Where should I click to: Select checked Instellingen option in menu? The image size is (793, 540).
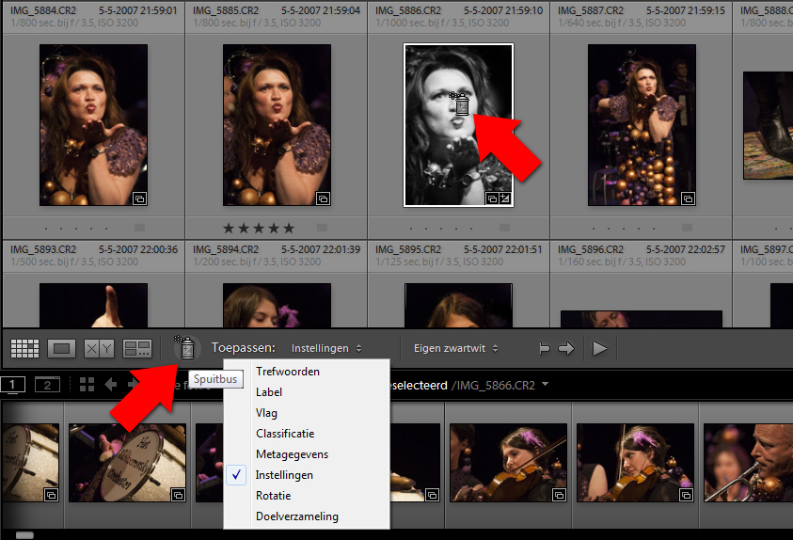pos(284,475)
